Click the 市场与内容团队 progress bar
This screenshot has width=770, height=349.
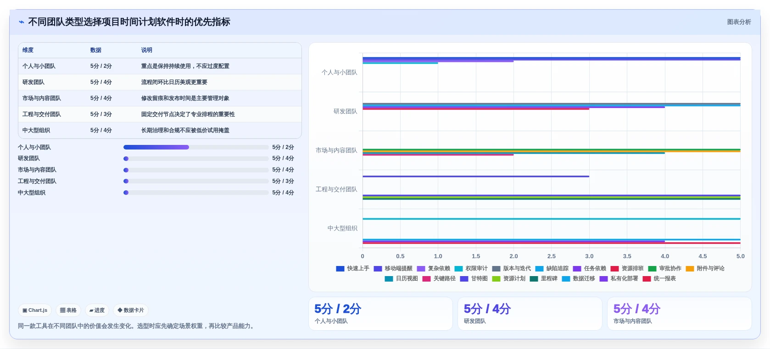[196, 170]
